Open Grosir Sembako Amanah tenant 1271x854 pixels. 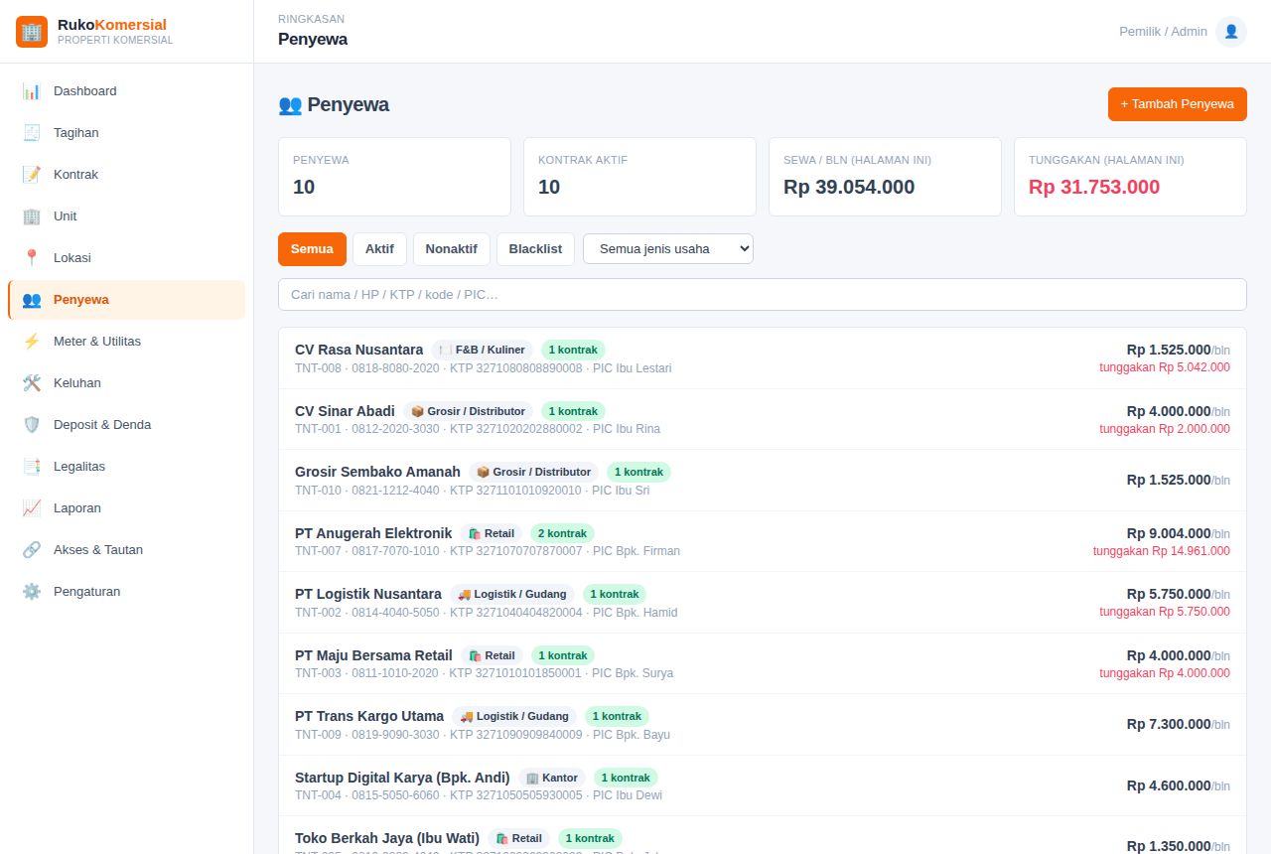point(763,481)
